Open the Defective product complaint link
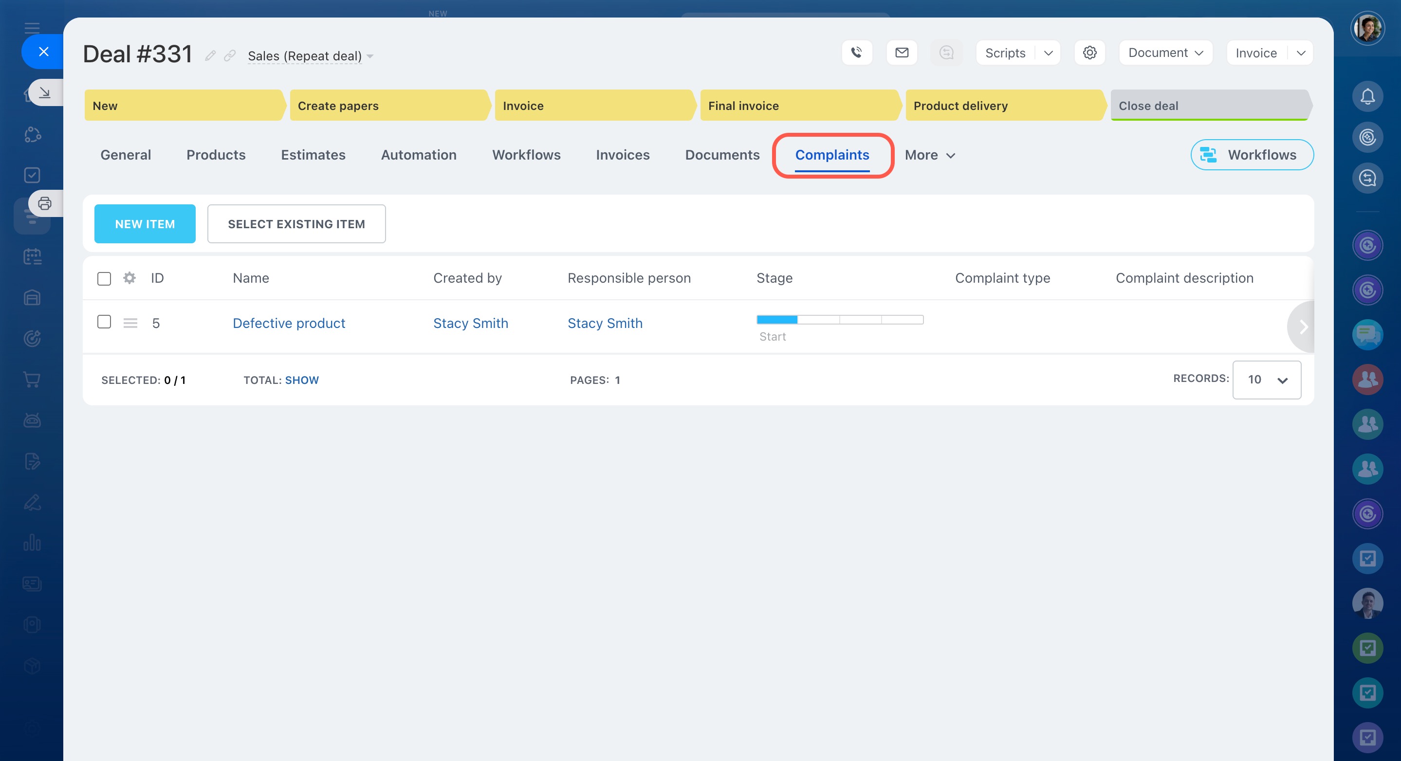This screenshot has height=761, width=1401. point(289,324)
